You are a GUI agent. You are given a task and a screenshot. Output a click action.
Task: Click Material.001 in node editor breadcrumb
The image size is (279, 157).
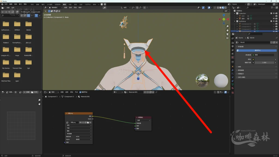[85, 97]
